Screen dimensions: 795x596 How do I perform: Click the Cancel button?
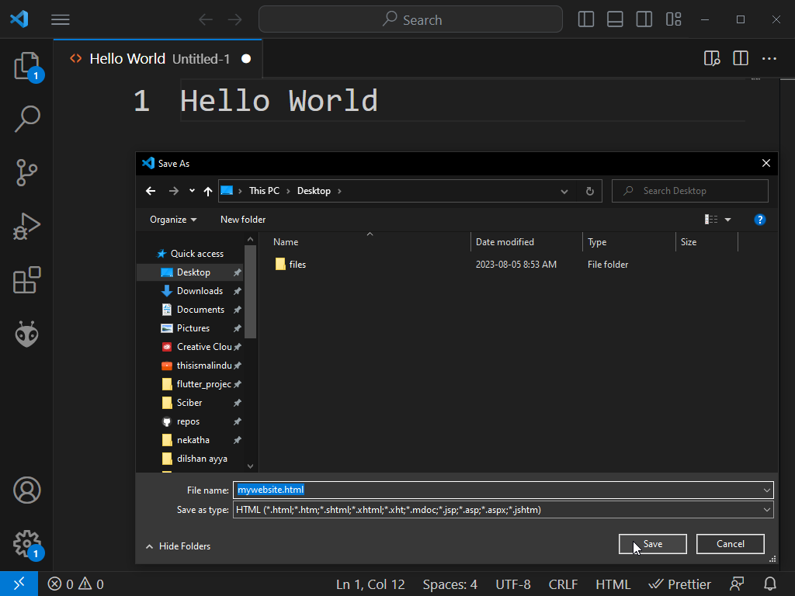click(730, 544)
